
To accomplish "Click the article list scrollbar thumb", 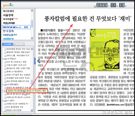I will pyautogui.click(x=32, y=82).
